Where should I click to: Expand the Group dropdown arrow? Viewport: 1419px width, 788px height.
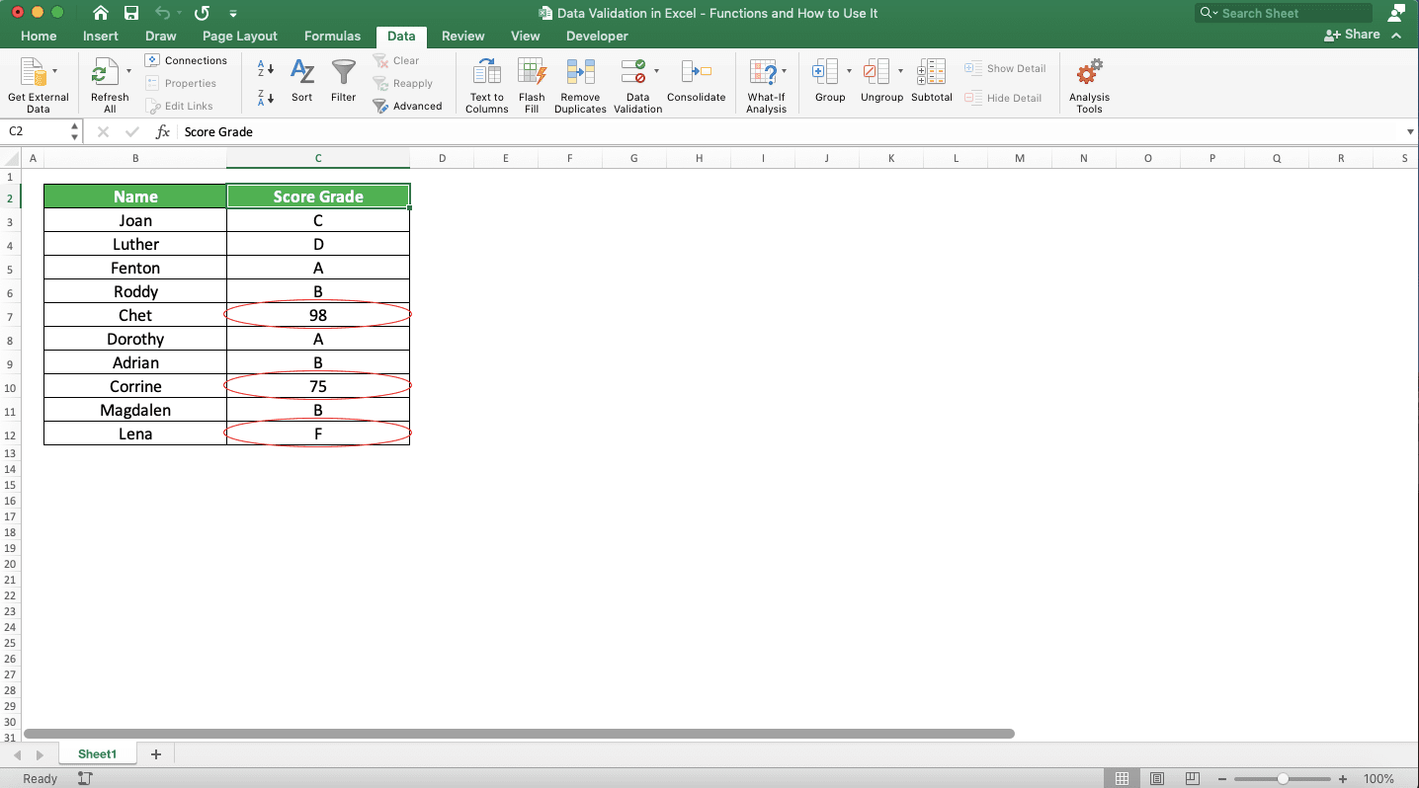[849, 71]
